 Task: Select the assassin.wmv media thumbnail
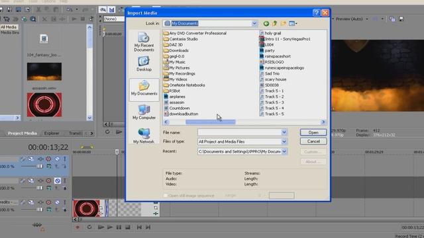[x=44, y=72]
